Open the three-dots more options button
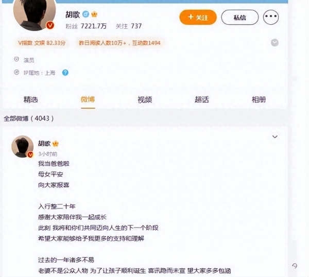The height and width of the screenshot is (277, 309). tap(271, 17)
